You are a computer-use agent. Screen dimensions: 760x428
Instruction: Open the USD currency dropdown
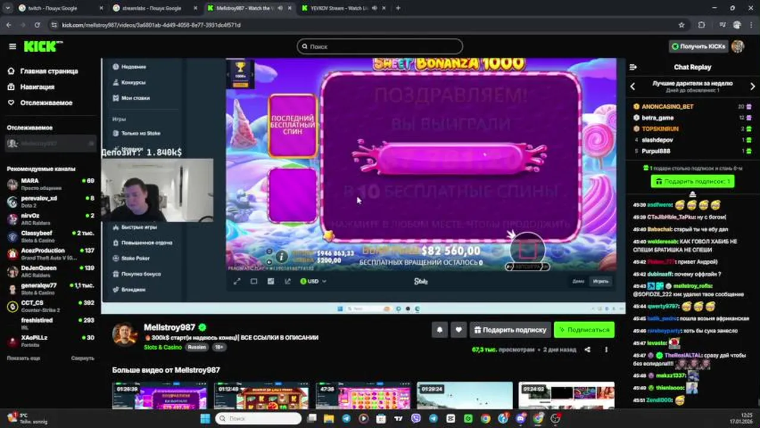[x=313, y=281]
